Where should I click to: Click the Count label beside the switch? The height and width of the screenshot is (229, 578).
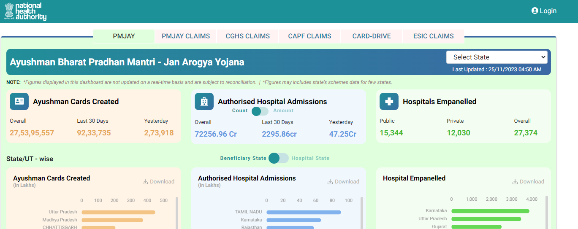(240, 110)
